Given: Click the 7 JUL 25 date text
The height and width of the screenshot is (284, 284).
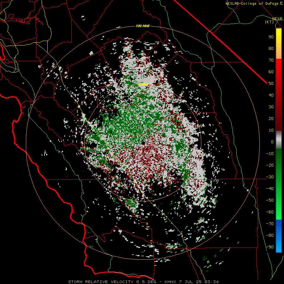Looking at the screenshot, I should click(x=190, y=282).
